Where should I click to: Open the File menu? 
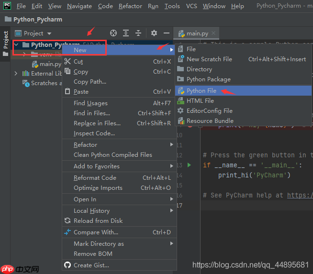click(x=21, y=6)
